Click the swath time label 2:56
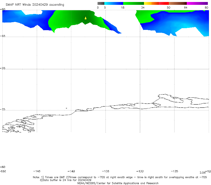This screenshot has width=211, height=185. pos(202,173)
